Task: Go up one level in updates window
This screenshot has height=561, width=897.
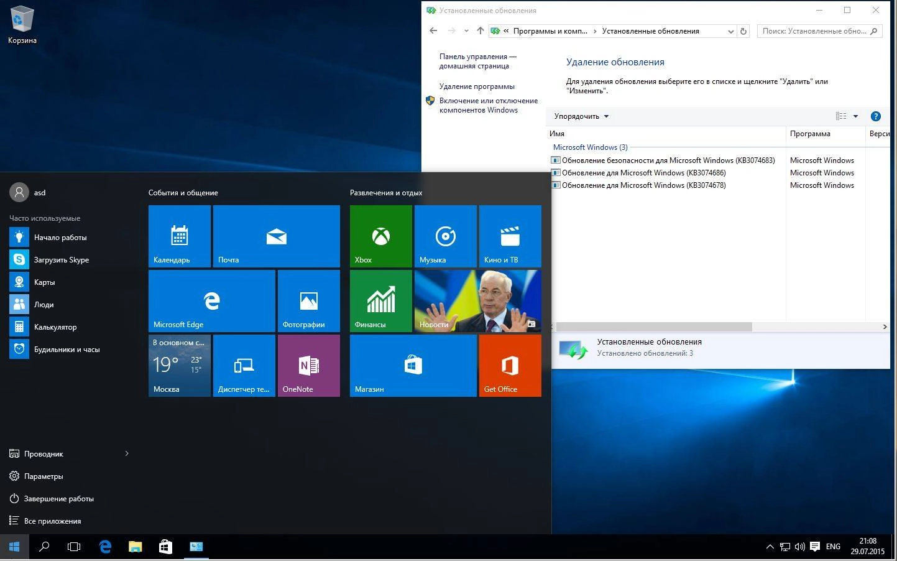Action: tap(480, 30)
